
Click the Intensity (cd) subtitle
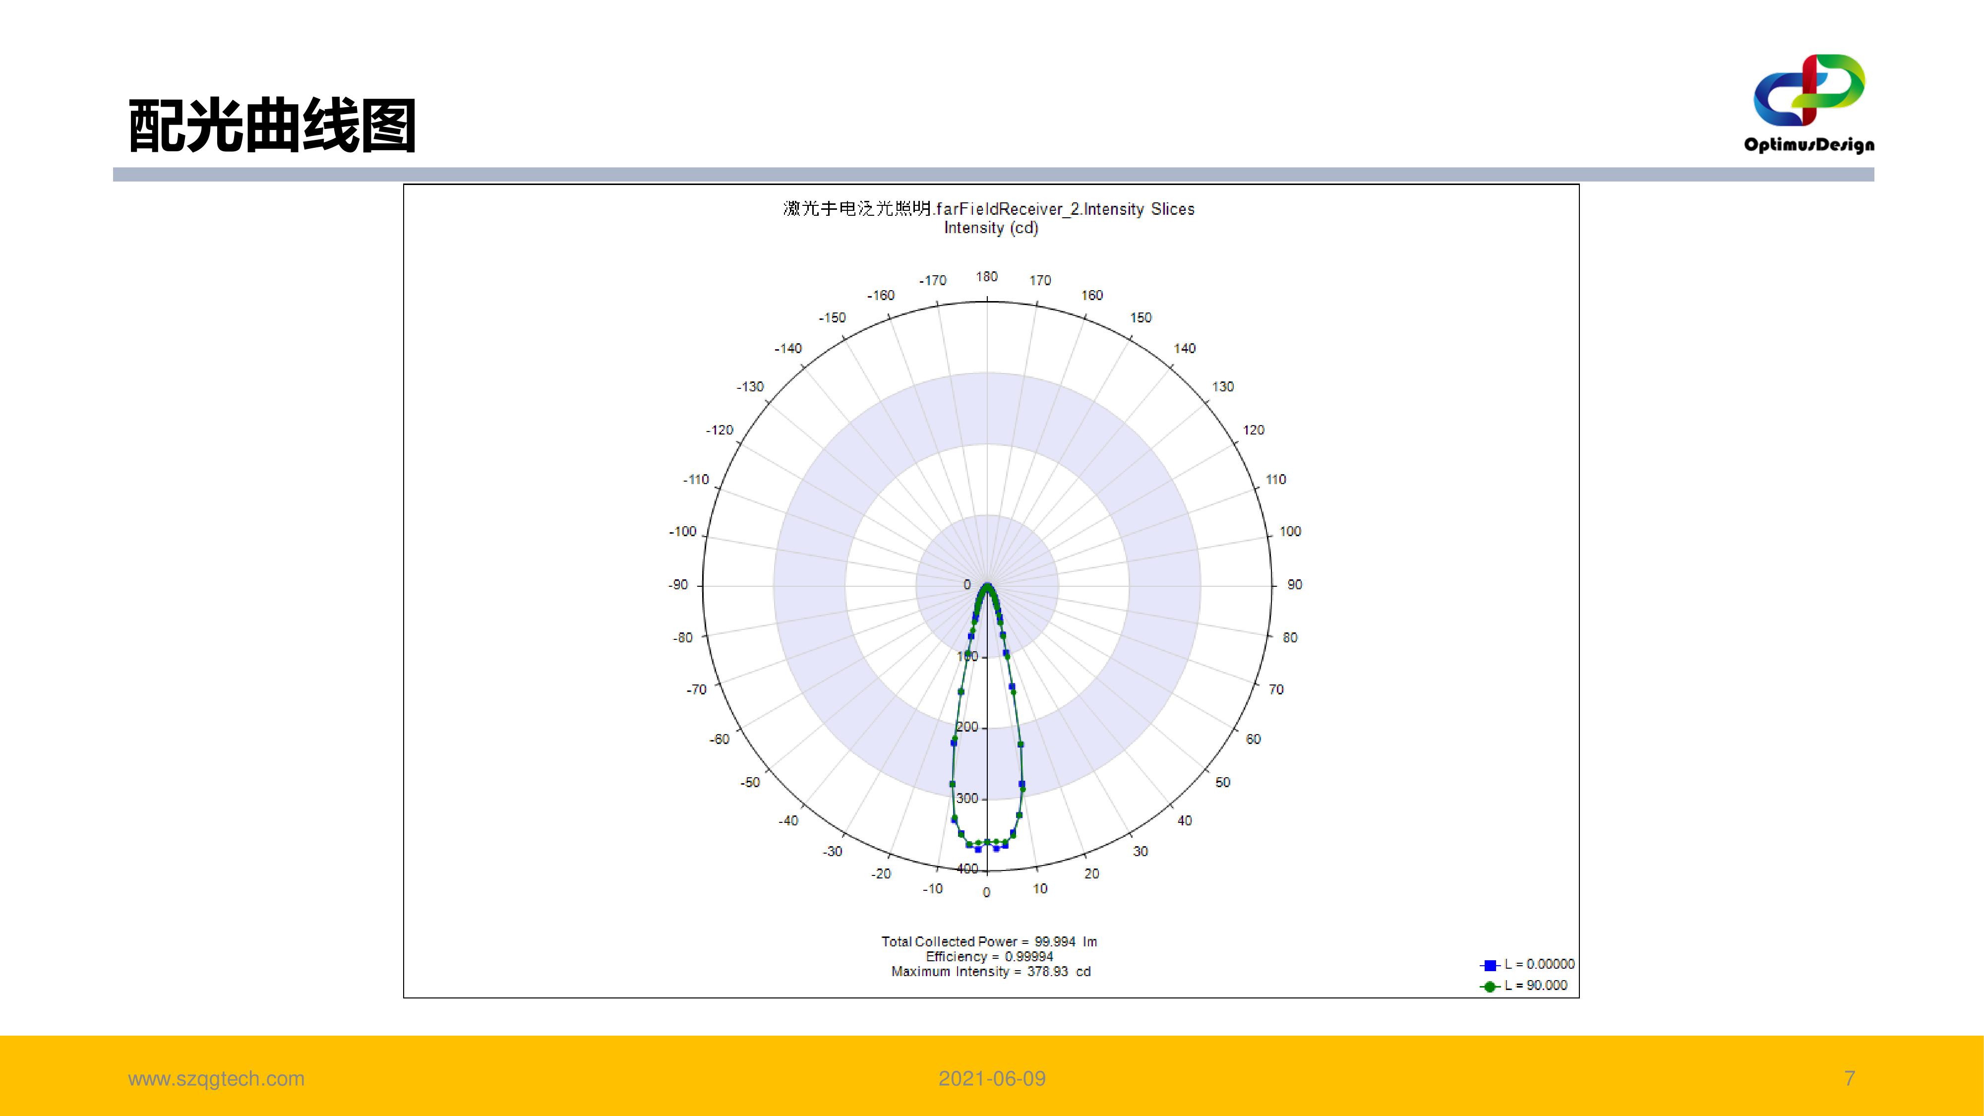tap(990, 228)
